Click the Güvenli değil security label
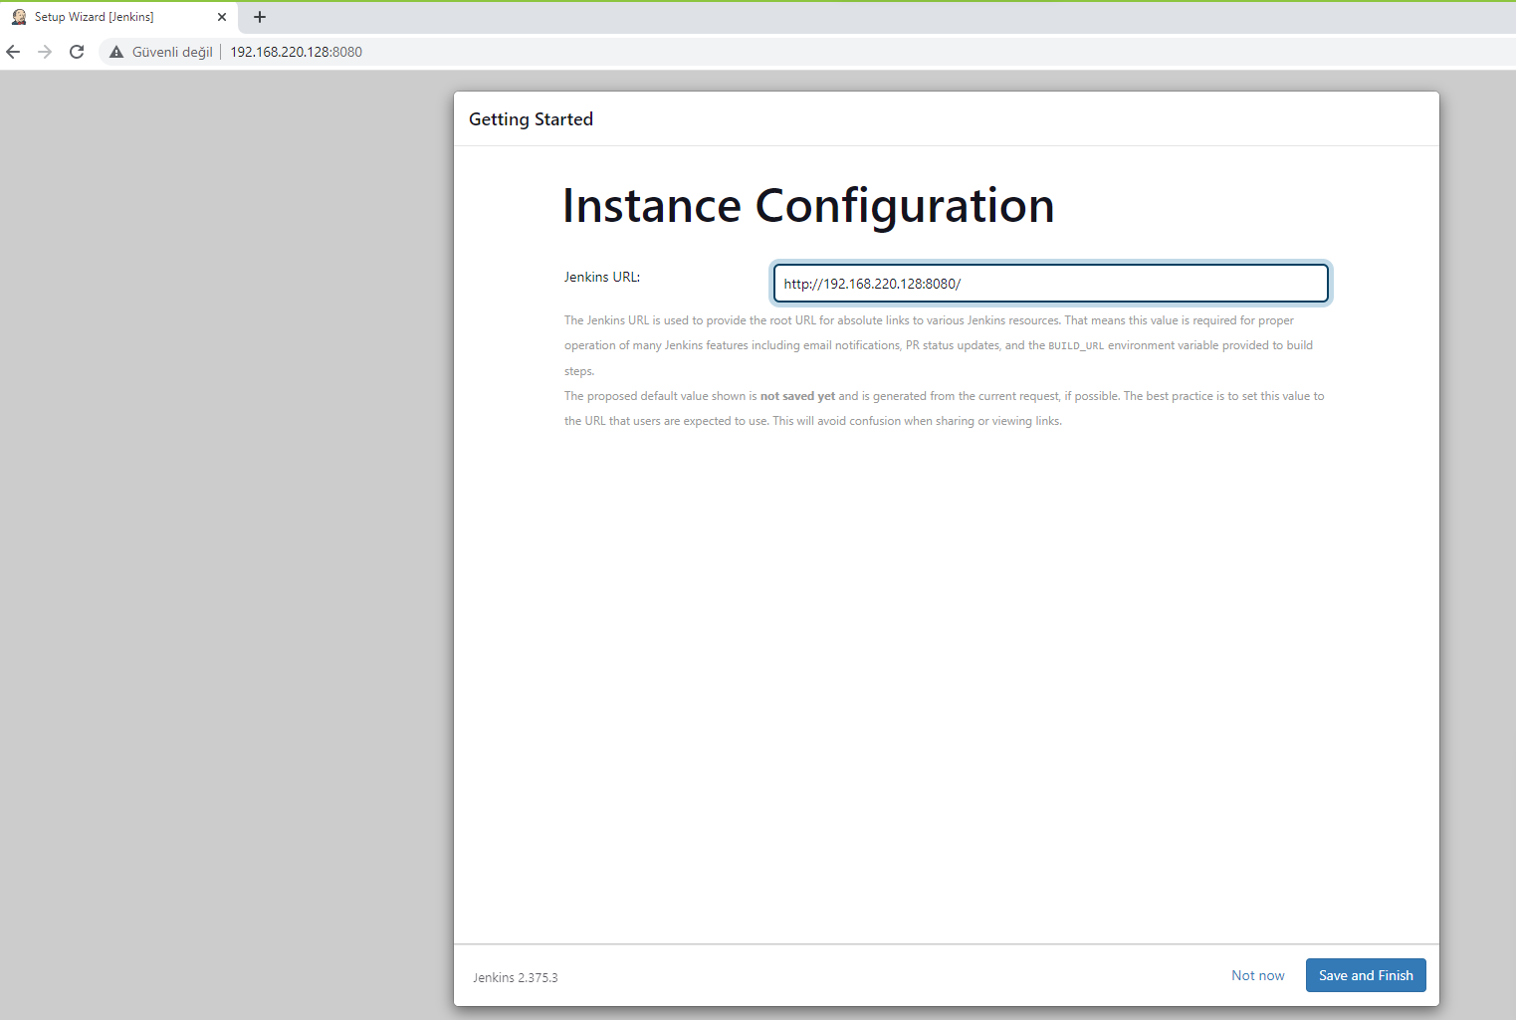 click(x=172, y=52)
